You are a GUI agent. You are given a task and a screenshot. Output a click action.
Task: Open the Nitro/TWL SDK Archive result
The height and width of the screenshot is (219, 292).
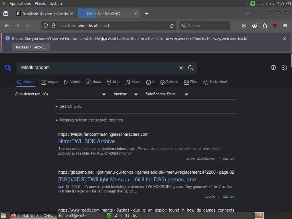(86, 141)
